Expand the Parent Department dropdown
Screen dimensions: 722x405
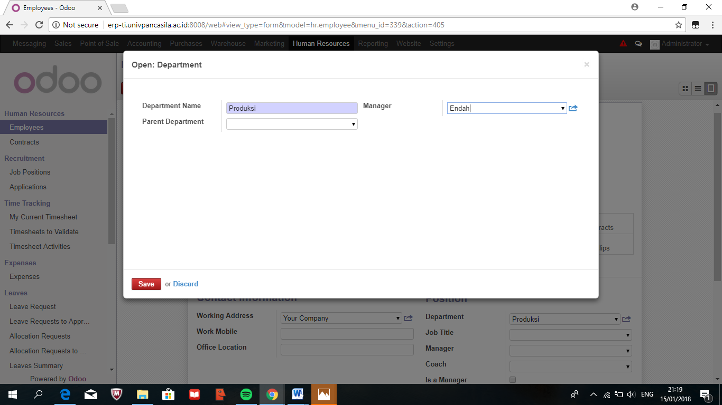tap(353, 124)
